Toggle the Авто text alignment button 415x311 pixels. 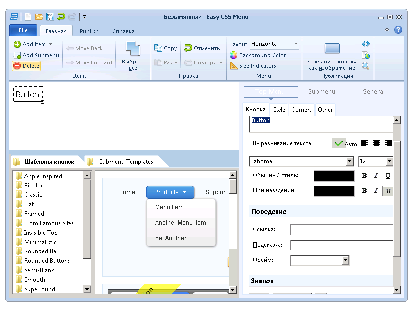coord(345,144)
